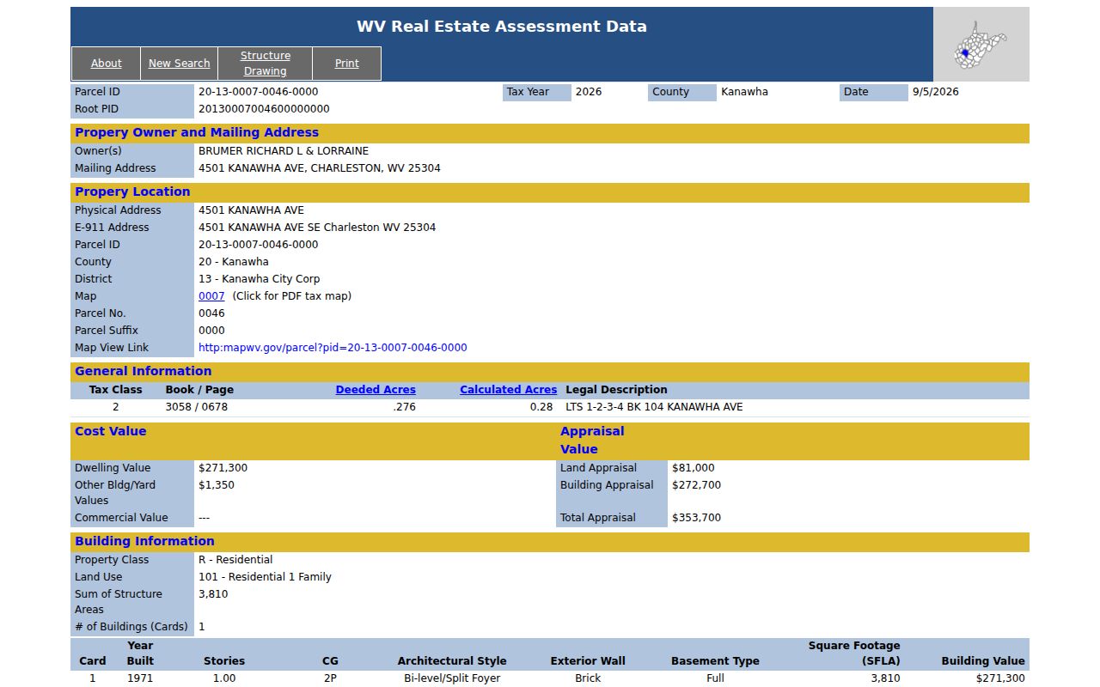1100x687 pixels.
Task: Click the Print button
Action: pos(347,64)
